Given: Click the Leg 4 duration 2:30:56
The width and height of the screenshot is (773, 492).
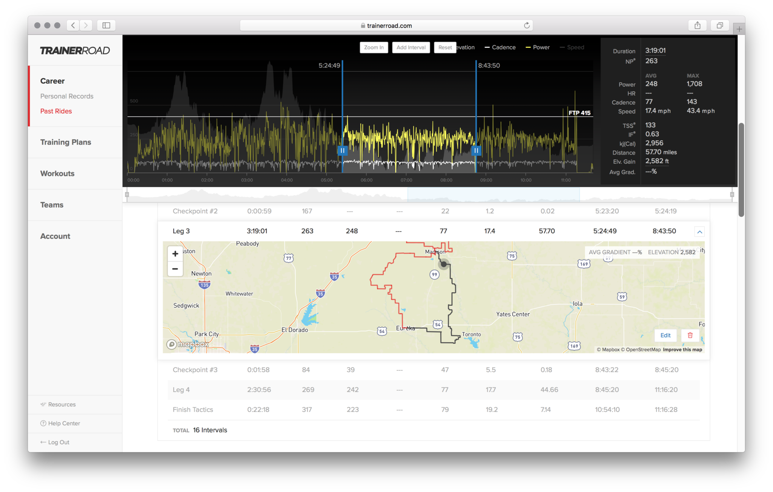Looking at the screenshot, I should 259,390.
